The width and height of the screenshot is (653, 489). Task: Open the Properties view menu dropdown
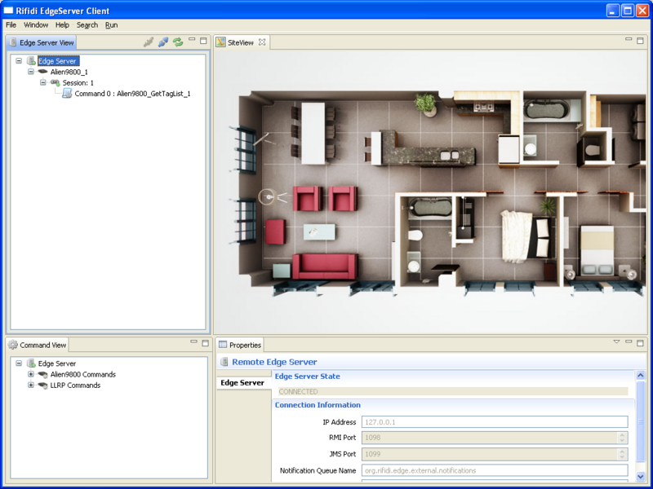tap(616, 342)
